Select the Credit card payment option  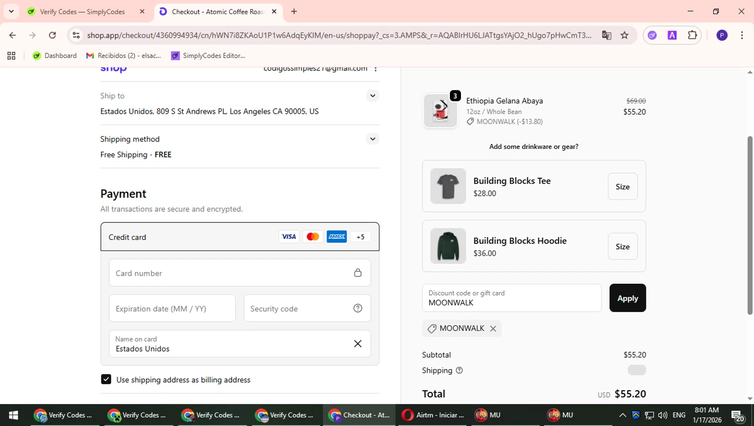click(x=240, y=237)
